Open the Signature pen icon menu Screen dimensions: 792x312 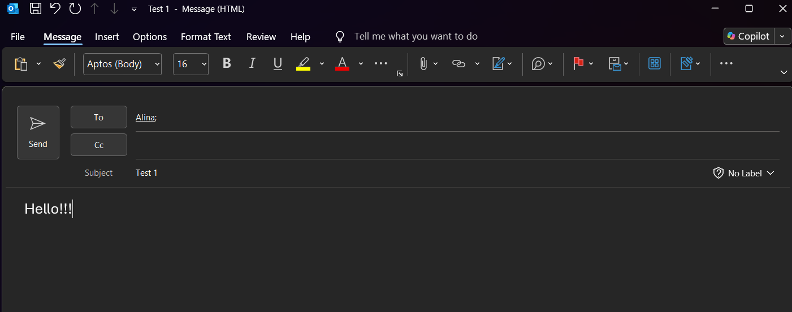pos(502,64)
